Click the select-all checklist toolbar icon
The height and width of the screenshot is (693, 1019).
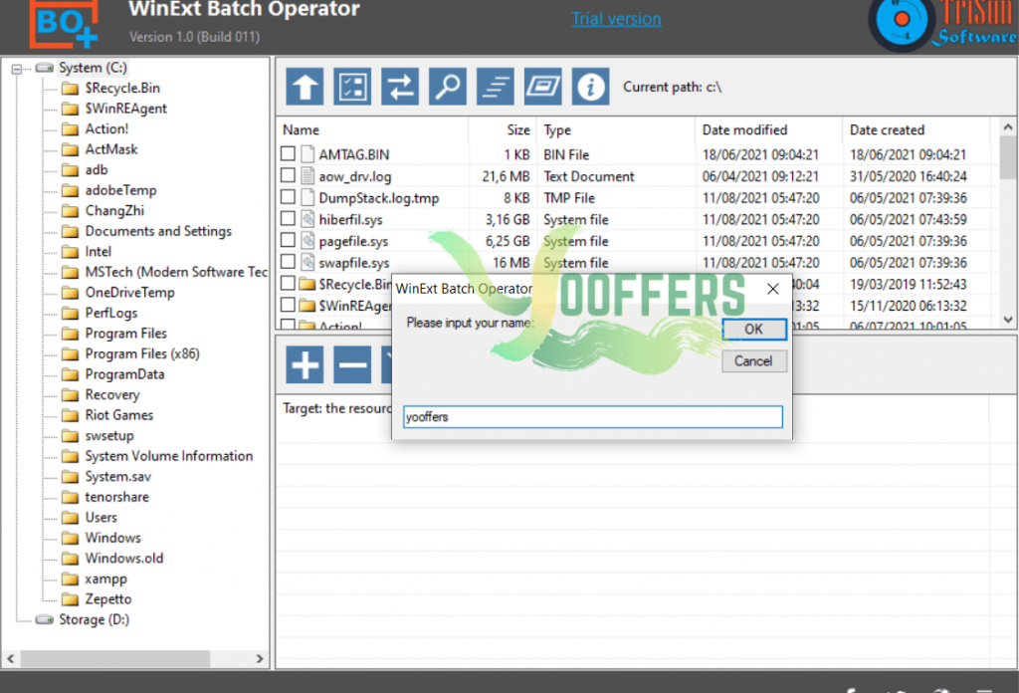coord(352,87)
